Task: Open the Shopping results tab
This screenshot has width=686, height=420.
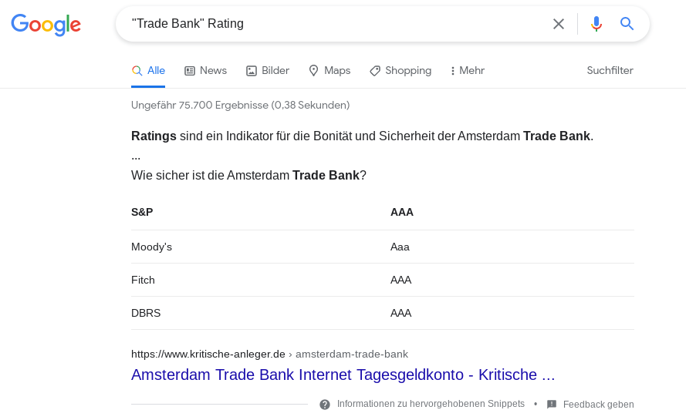Action: click(x=408, y=71)
